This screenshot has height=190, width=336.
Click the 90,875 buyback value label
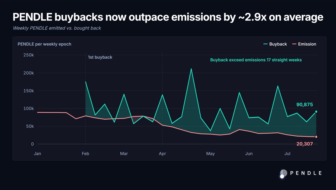(305, 105)
